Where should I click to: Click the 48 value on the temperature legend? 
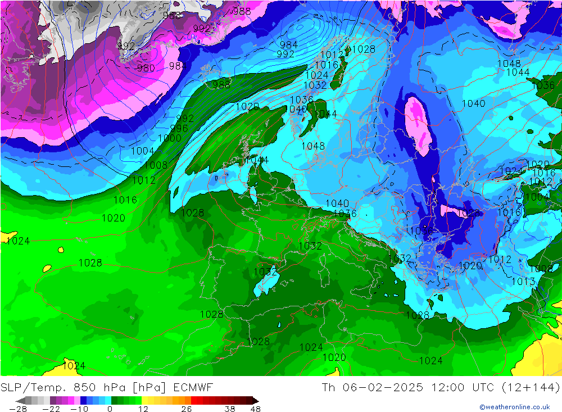click(x=256, y=409)
